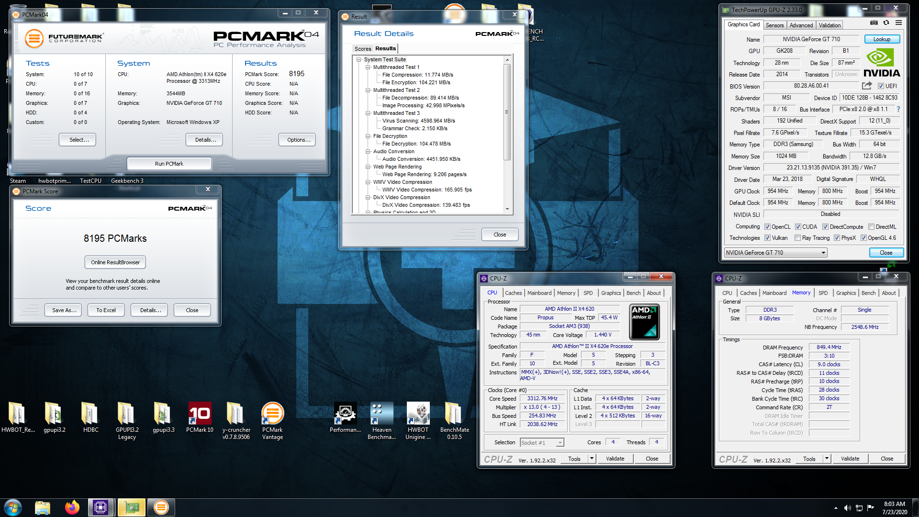
Task: Open the PerformanceTest desktop shortcut
Action: pos(345,417)
